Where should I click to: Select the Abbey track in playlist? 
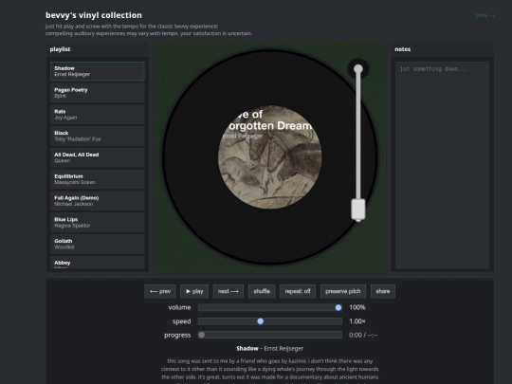point(98,263)
